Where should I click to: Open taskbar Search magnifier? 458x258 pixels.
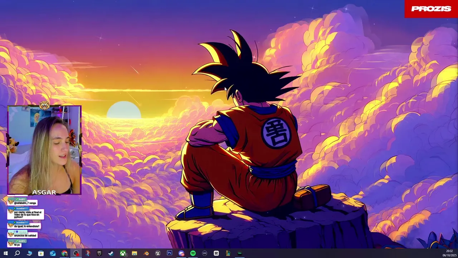(x=17, y=253)
